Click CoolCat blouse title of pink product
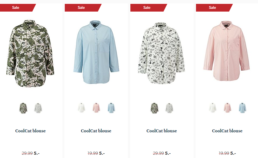This screenshot has width=258, height=158. point(227,131)
